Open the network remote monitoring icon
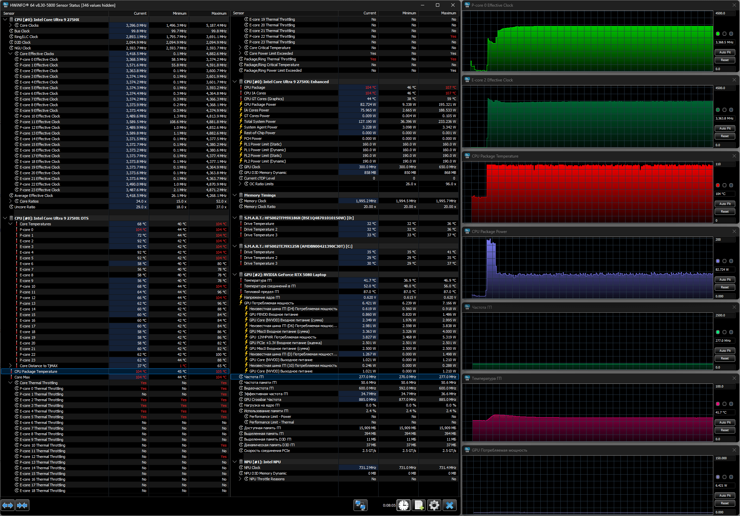This screenshot has height=516, width=740. pos(360,505)
